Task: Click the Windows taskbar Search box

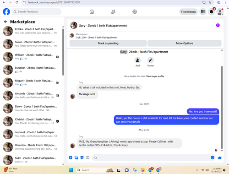Action: coord(95,170)
